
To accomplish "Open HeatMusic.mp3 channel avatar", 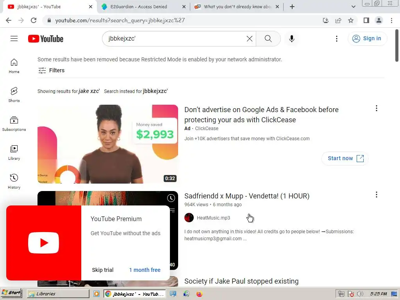I will tap(189, 218).
